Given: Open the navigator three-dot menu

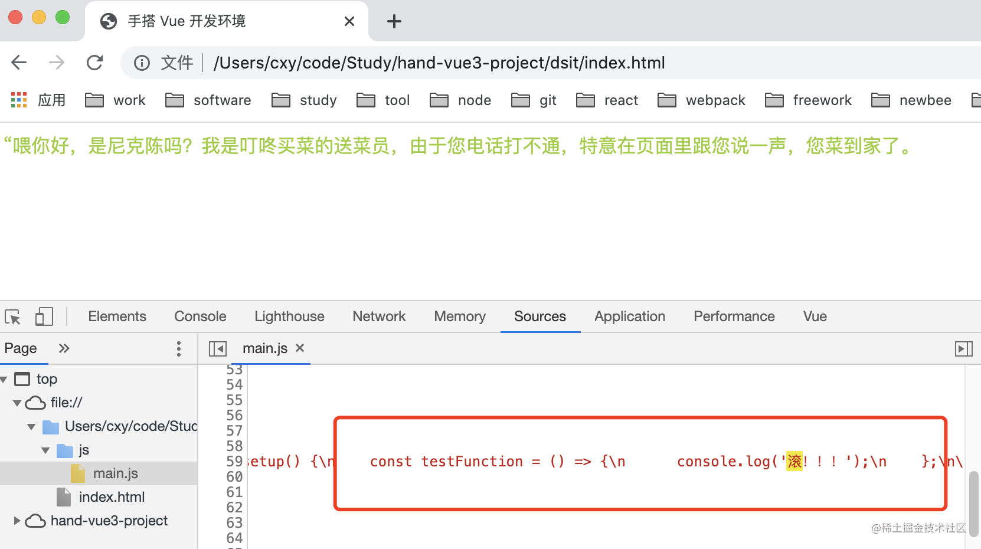Looking at the screenshot, I should [178, 348].
